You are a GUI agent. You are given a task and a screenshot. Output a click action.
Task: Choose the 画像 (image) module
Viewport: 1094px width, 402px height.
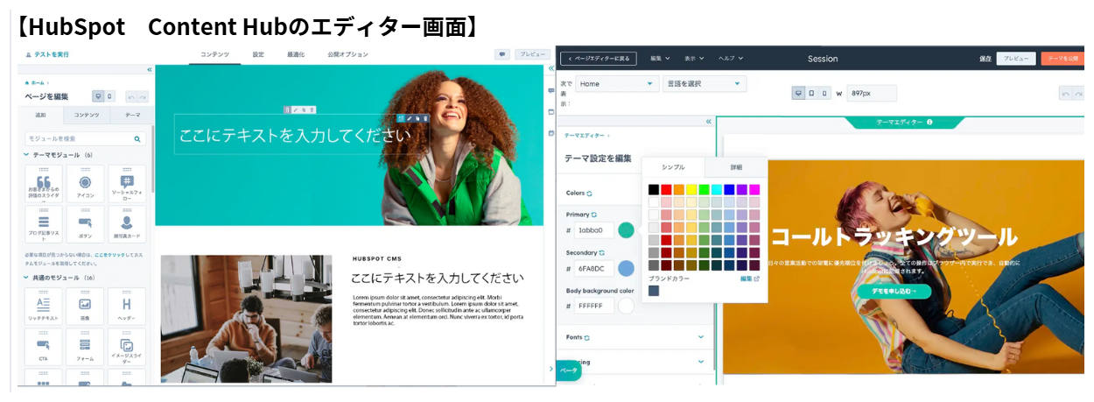85,307
